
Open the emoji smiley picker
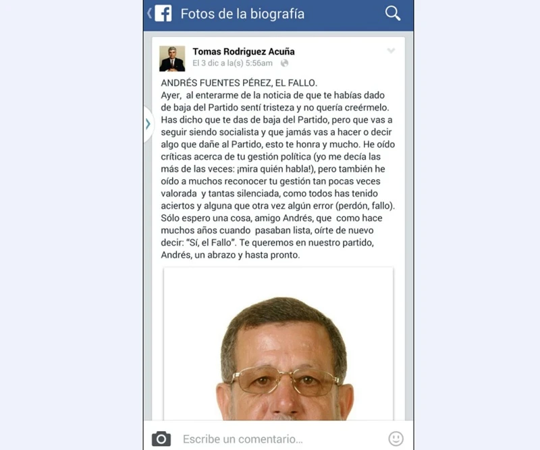[396, 439]
